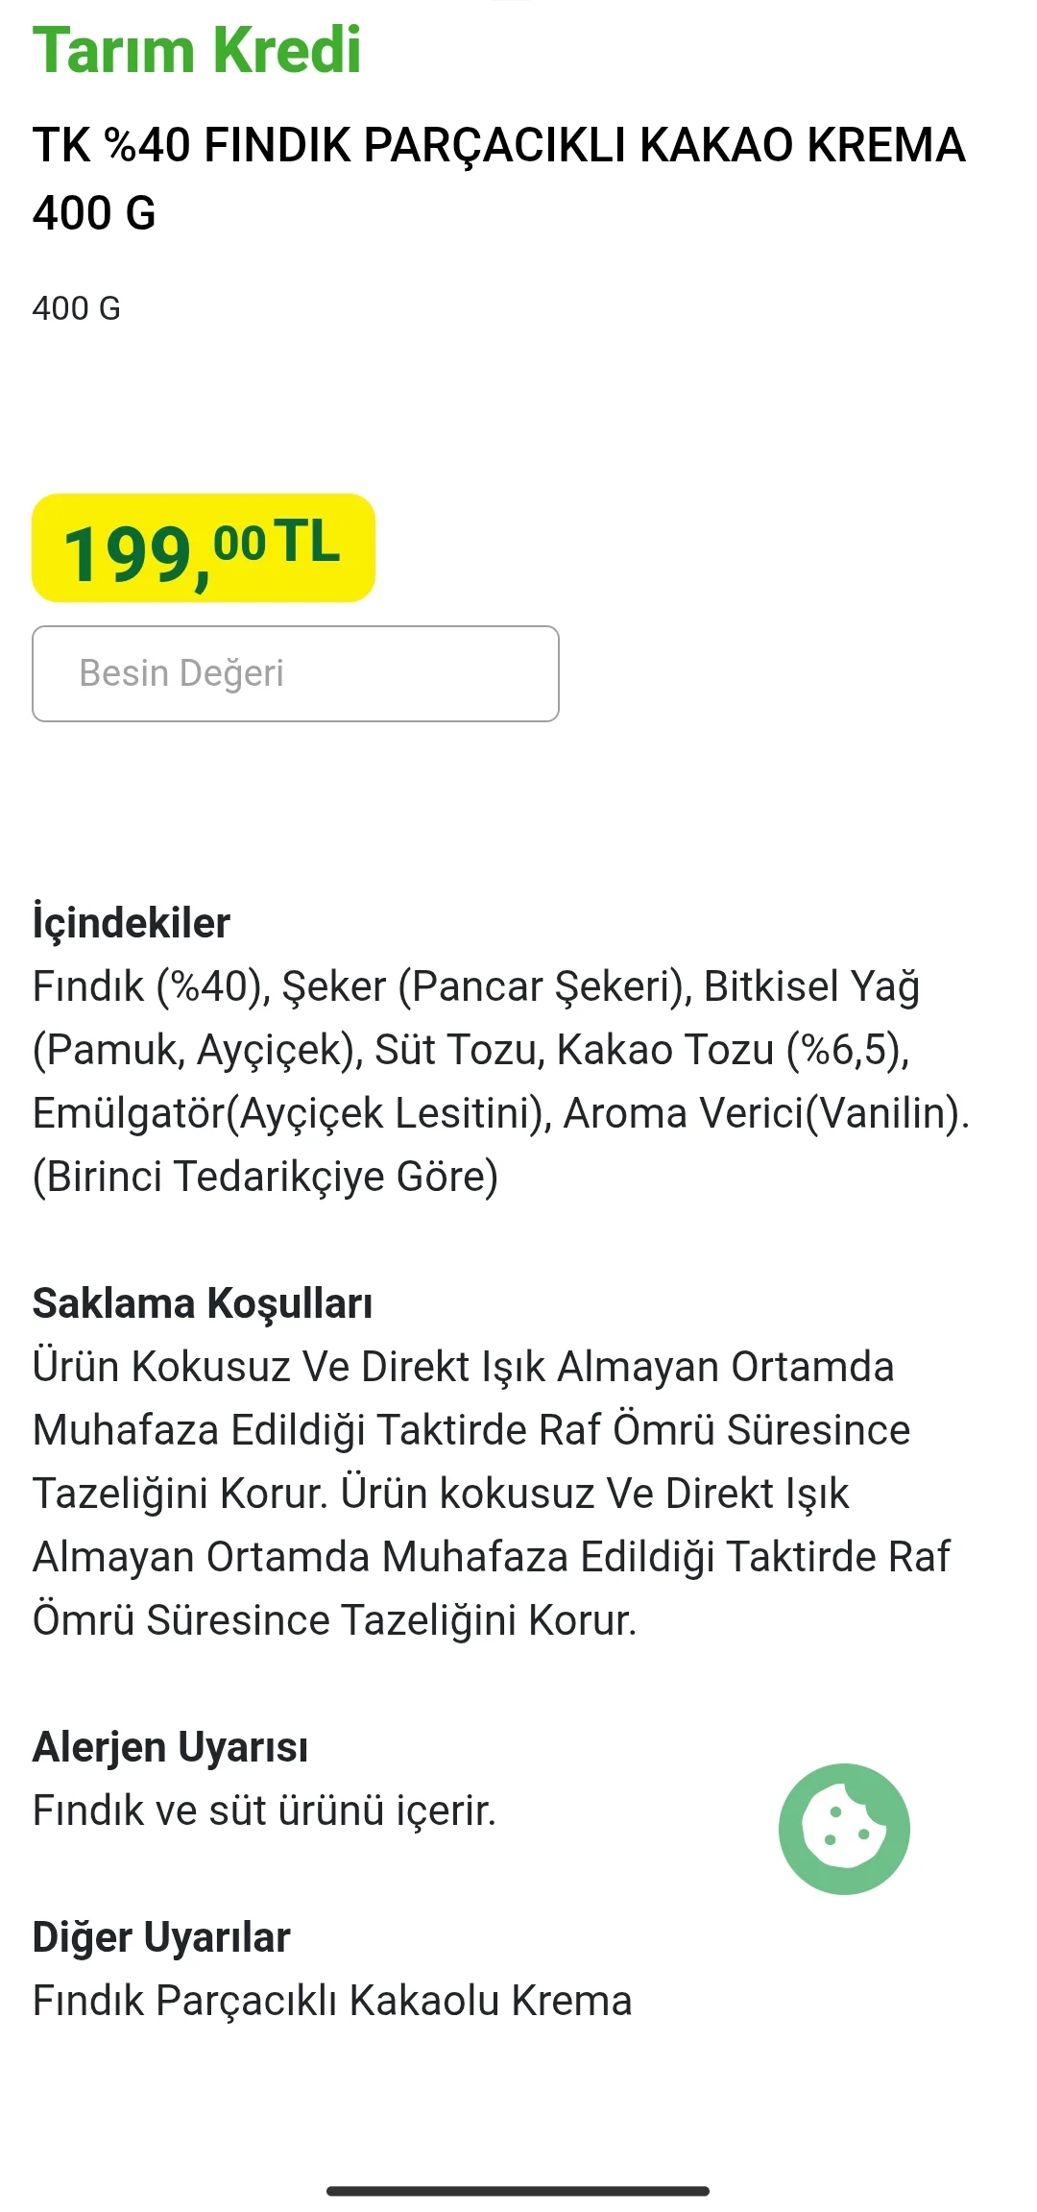Select the Diğer Uyarılar heading
Screen dimensions: 1037x2212
pyautogui.click(x=161, y=1937)
